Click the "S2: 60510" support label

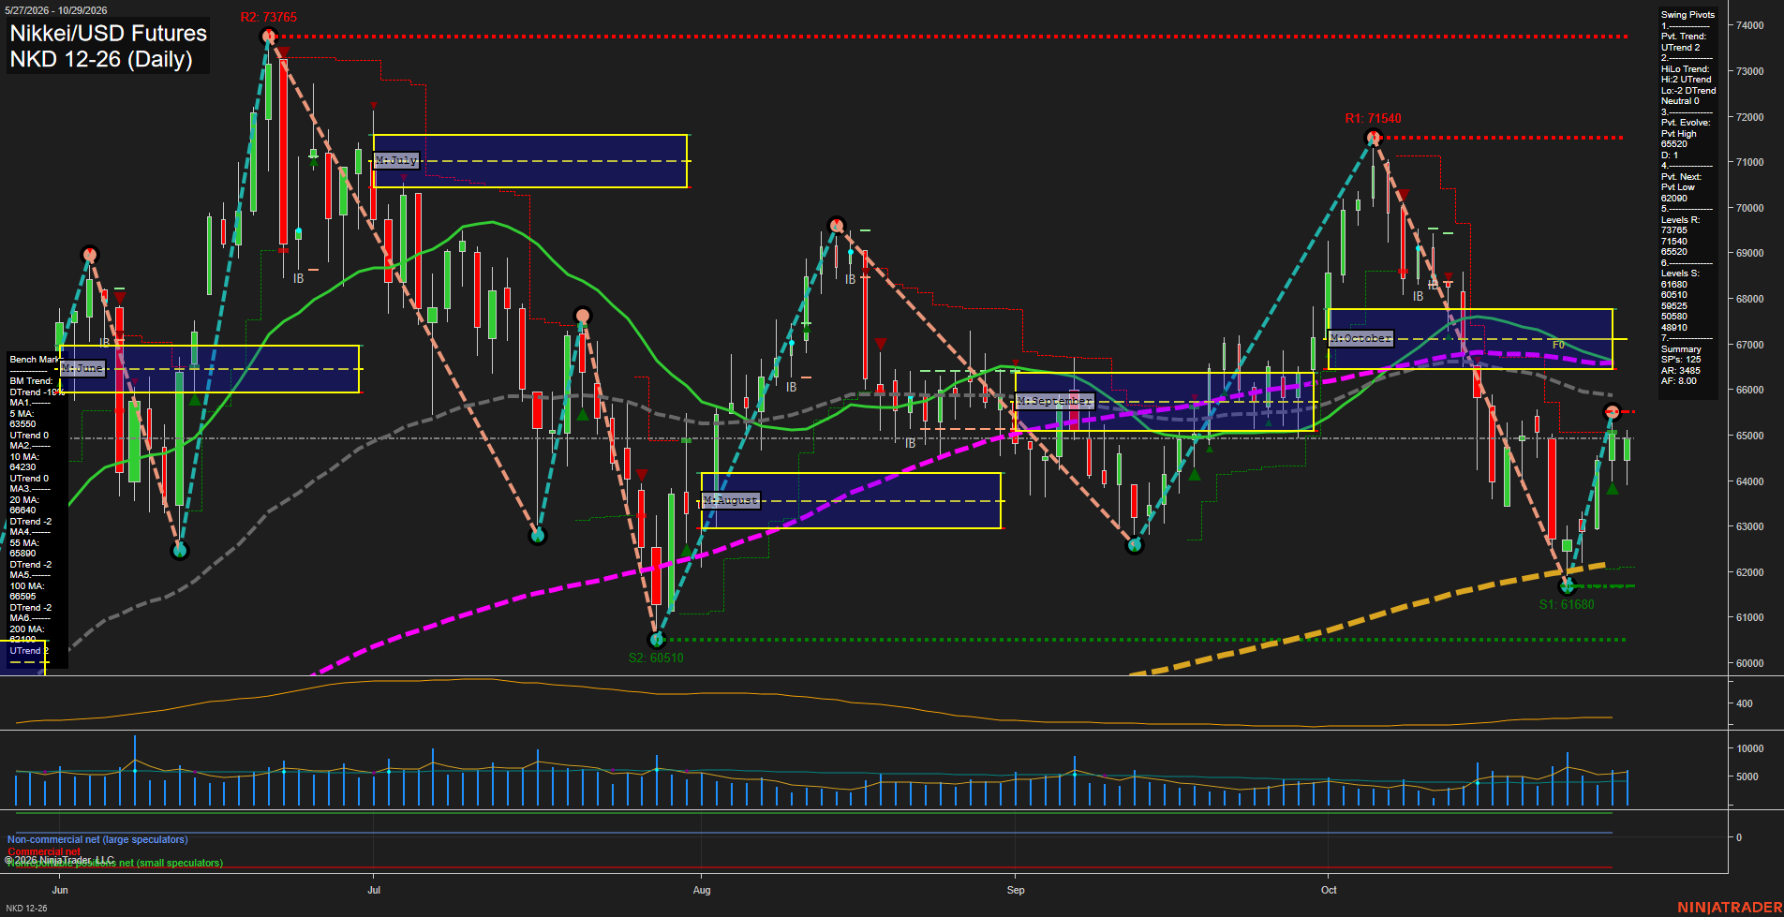pyautogui.click(x=656, y=658)
